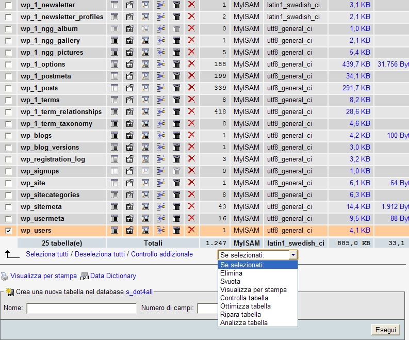Open 'Visualizza per stampa' link
This screenshot has width=409, height=340.
(43, 276)
